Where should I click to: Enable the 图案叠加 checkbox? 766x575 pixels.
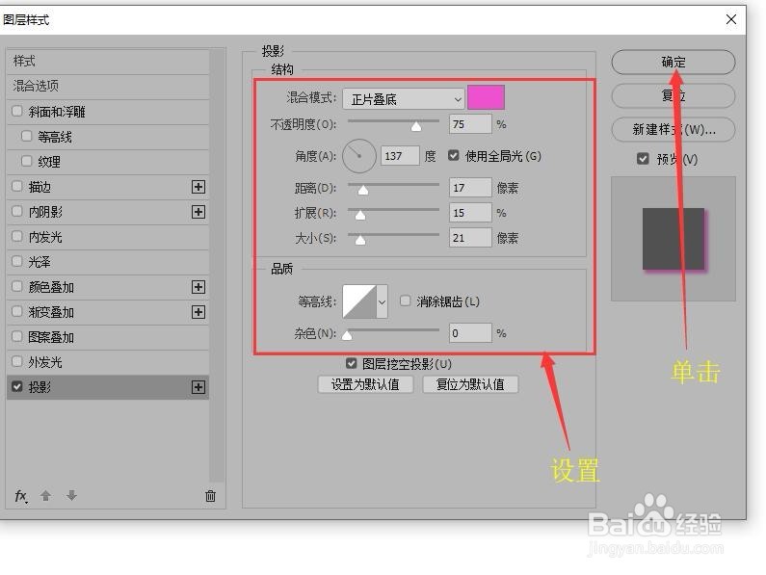[17, 336]
